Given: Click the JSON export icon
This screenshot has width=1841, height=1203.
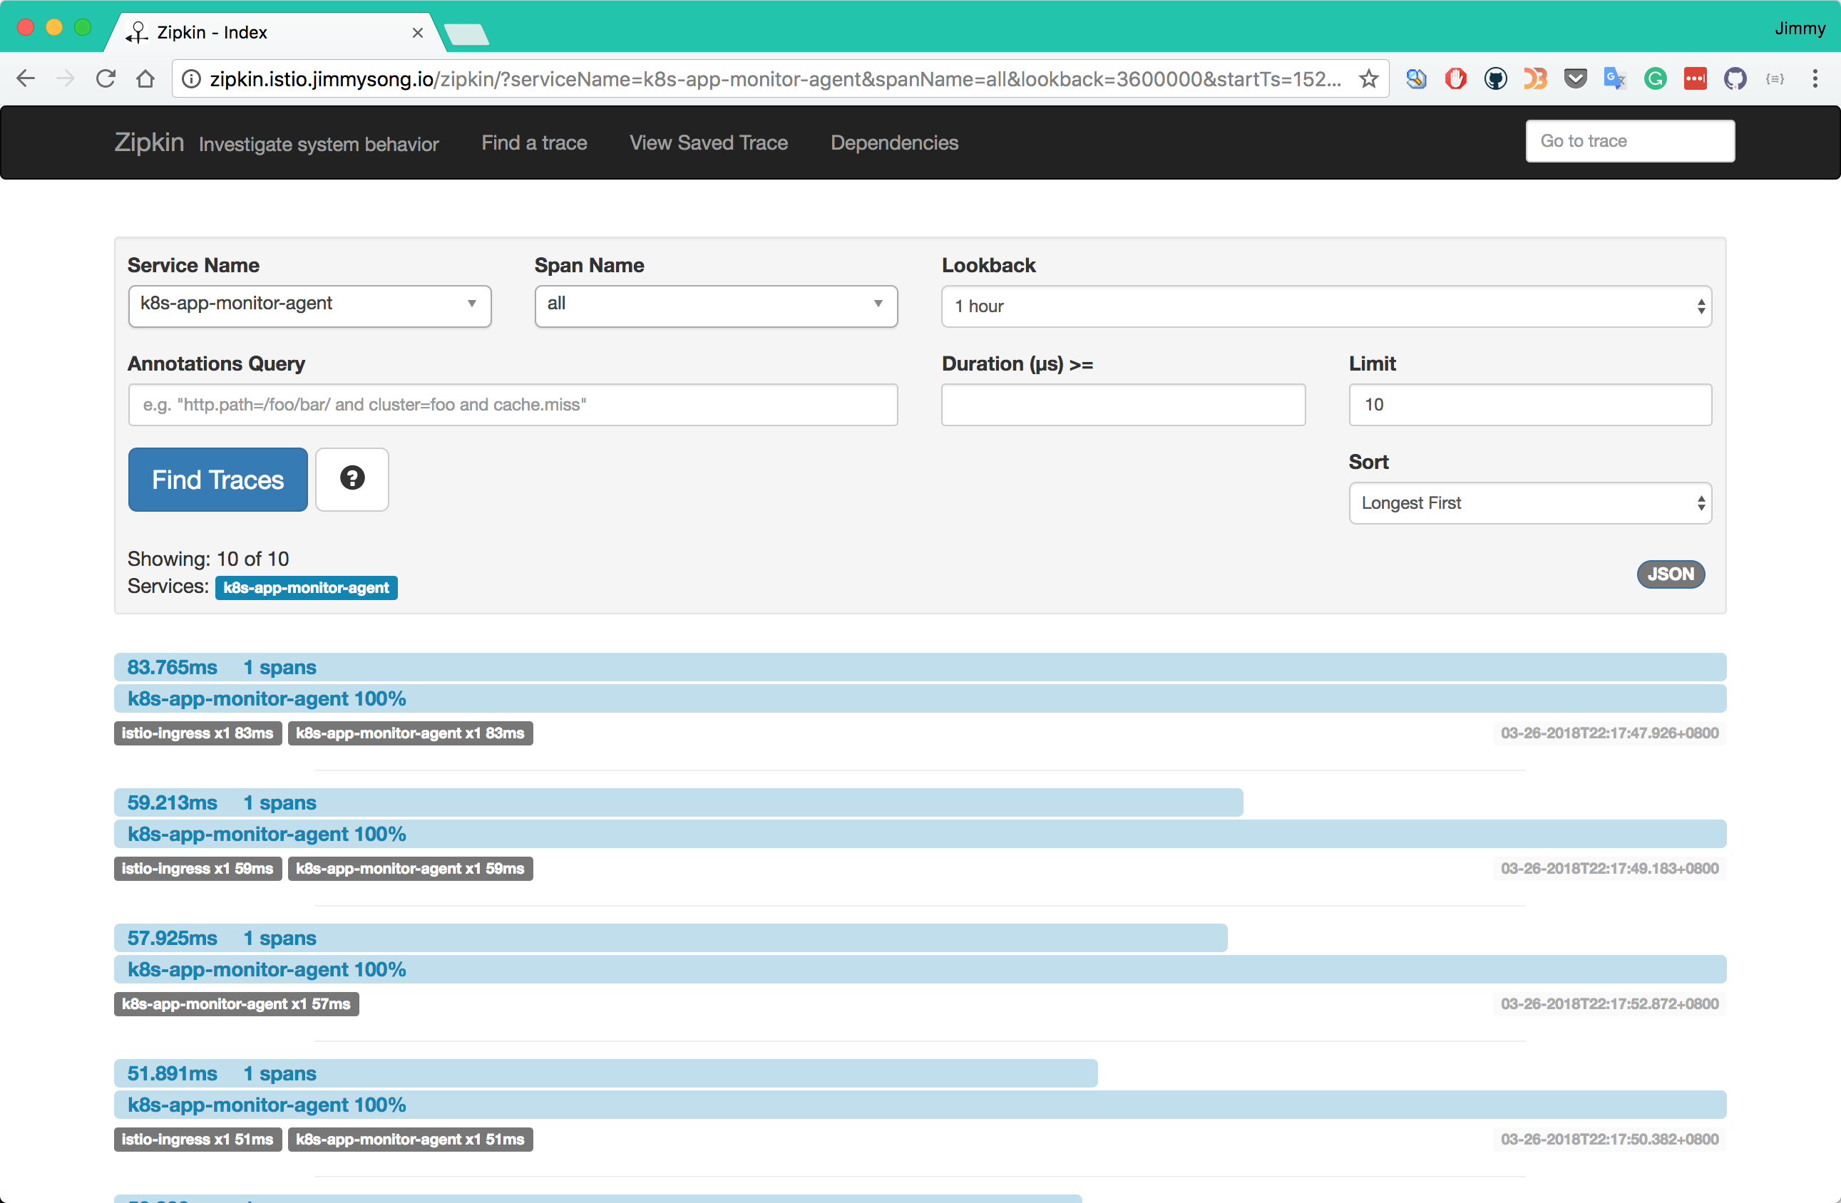Looking at the screenshot, I should [1669, 573].
